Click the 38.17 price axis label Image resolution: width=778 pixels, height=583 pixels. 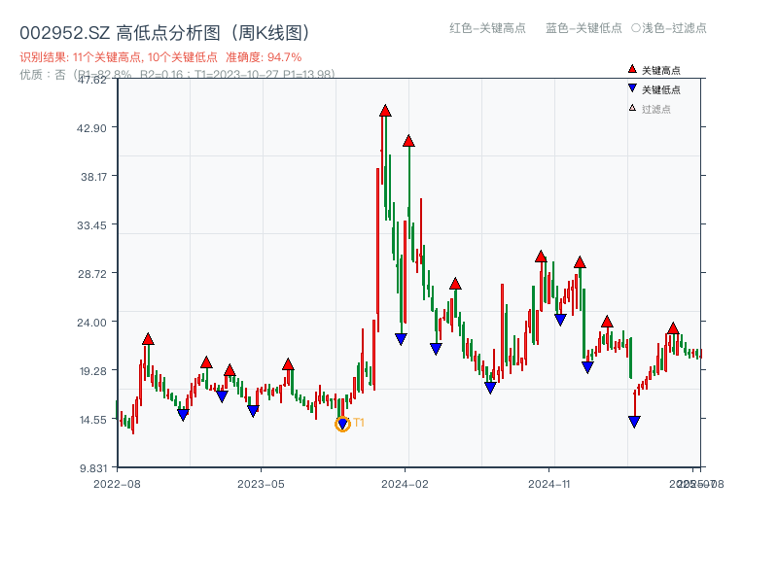tap(93, 177)
